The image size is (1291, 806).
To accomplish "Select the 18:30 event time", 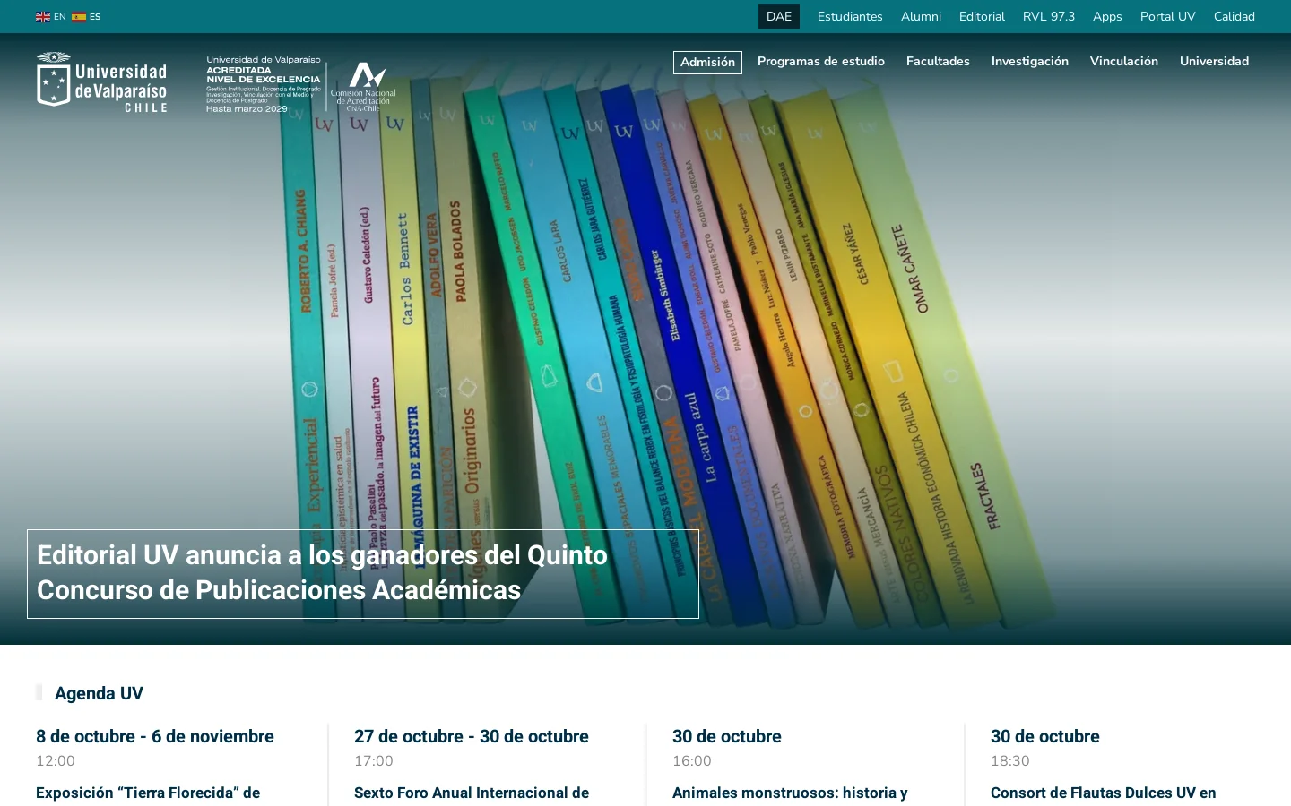I will tap(1010, 760).
